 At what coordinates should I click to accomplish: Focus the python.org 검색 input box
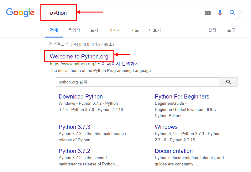[138, 82]
